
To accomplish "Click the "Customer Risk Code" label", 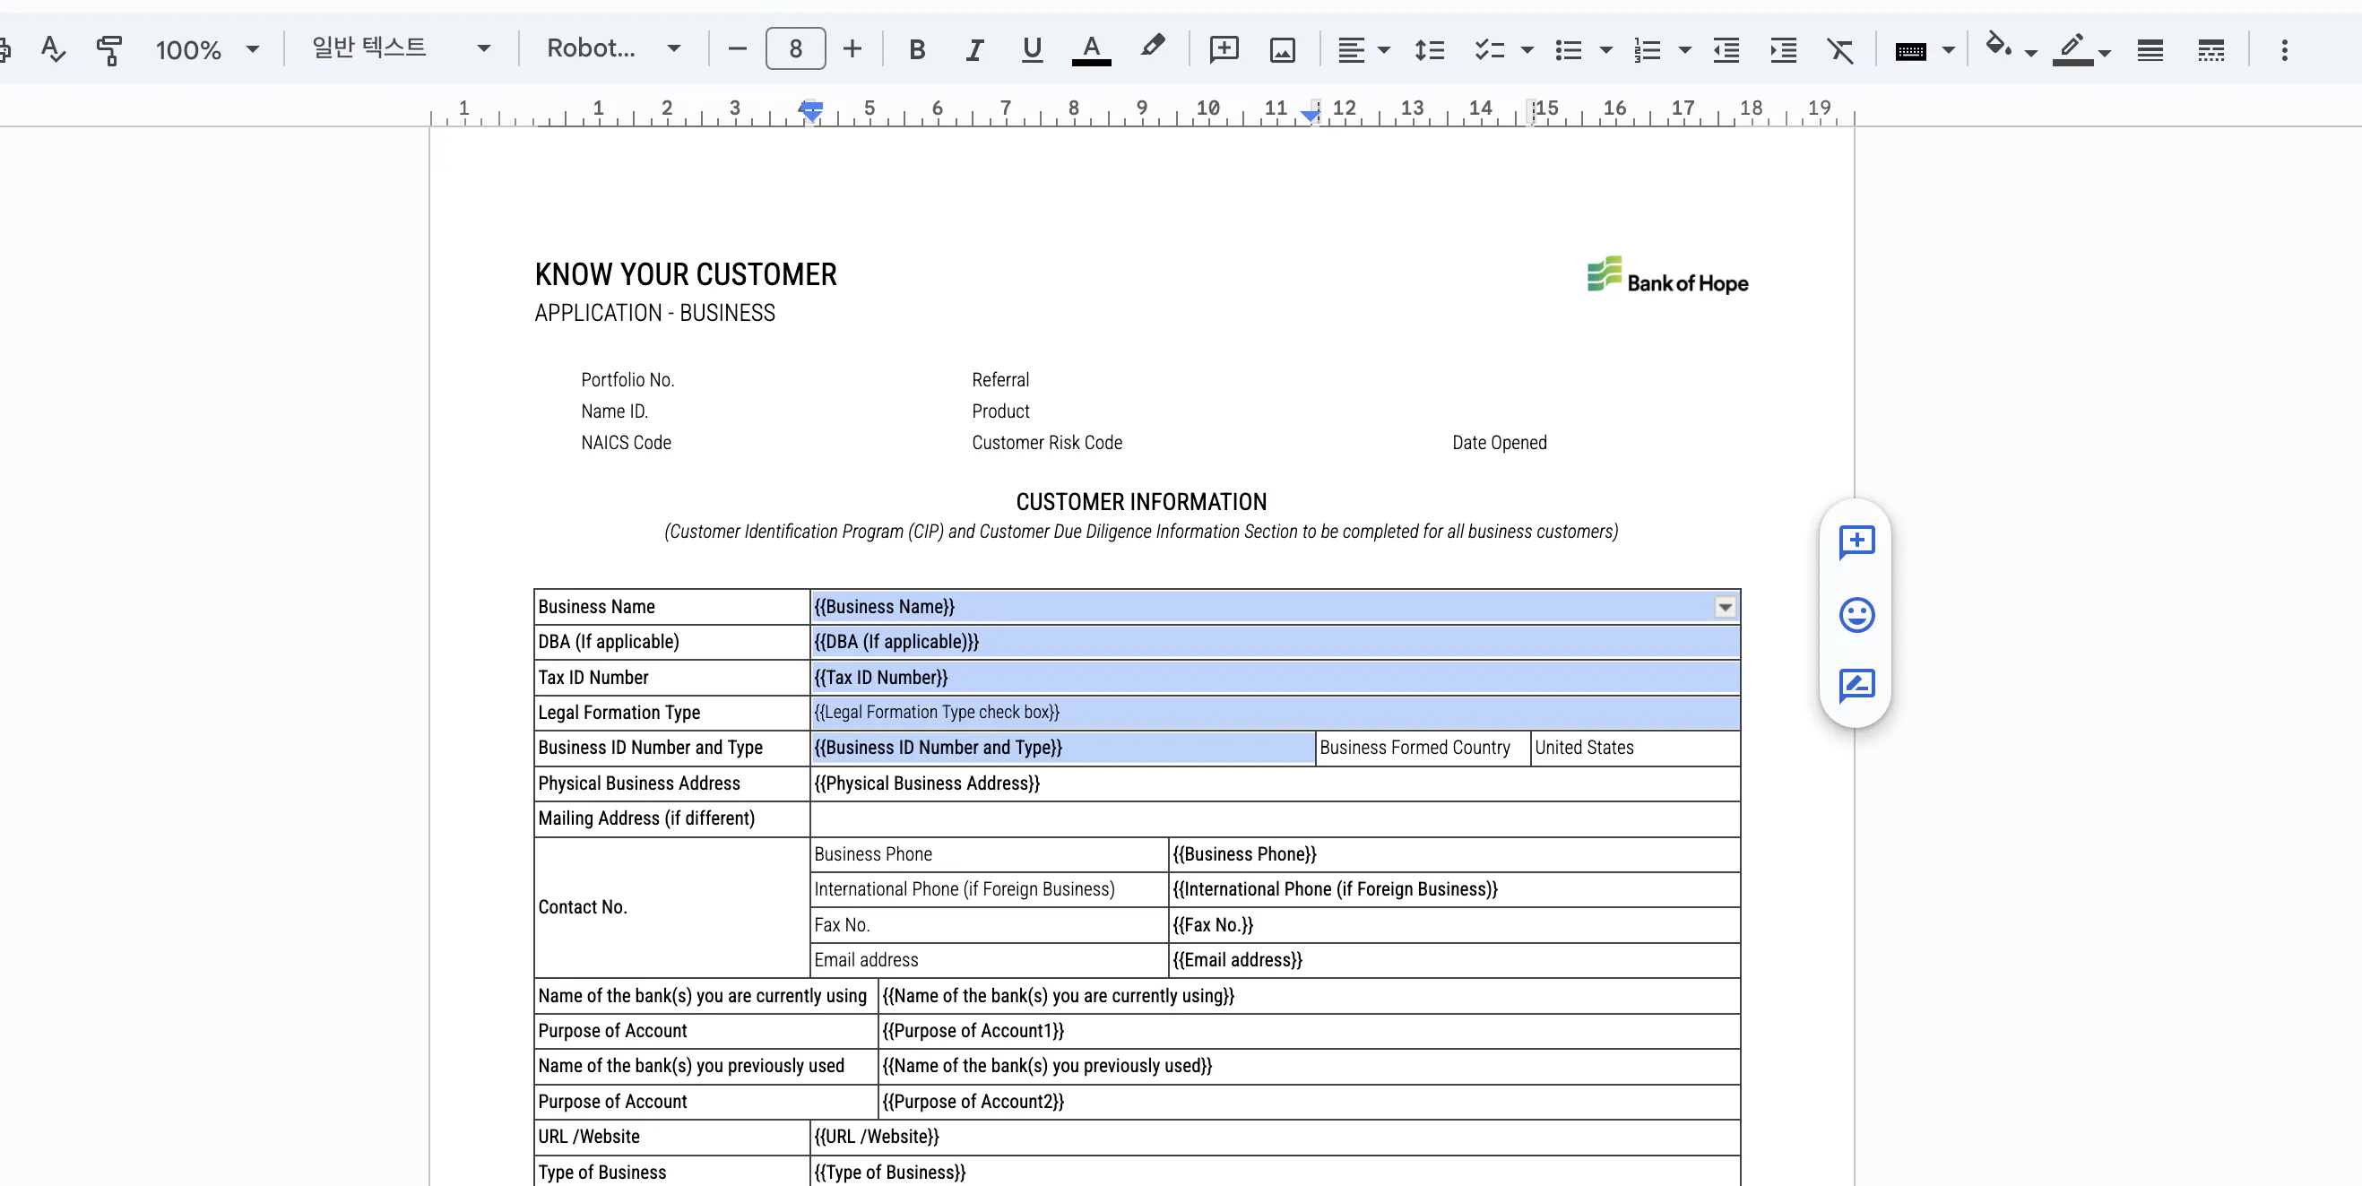I will (1046, 443).
